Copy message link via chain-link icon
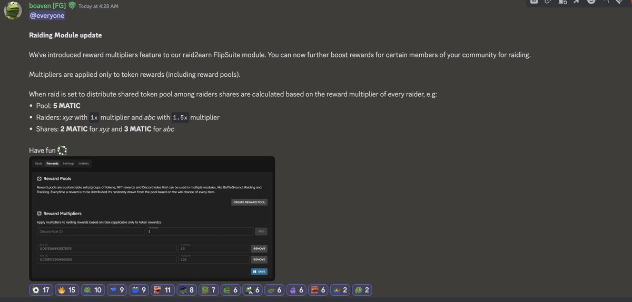Viewport: 632px width, 302px height. 548,2
